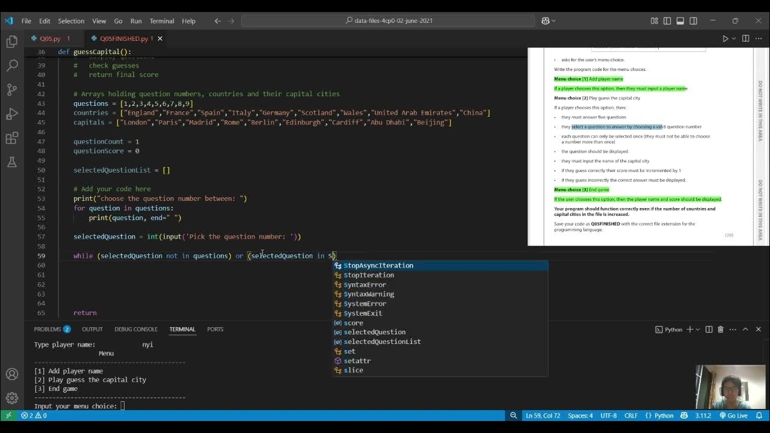Open the Run and Debug view
The width and height of the screenshot is (770, 433).
[x=12, y=114]
